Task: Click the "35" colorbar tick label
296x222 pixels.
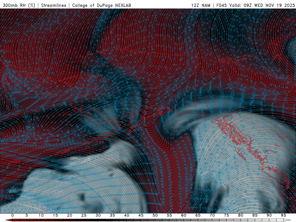Action: pos(112,215)
